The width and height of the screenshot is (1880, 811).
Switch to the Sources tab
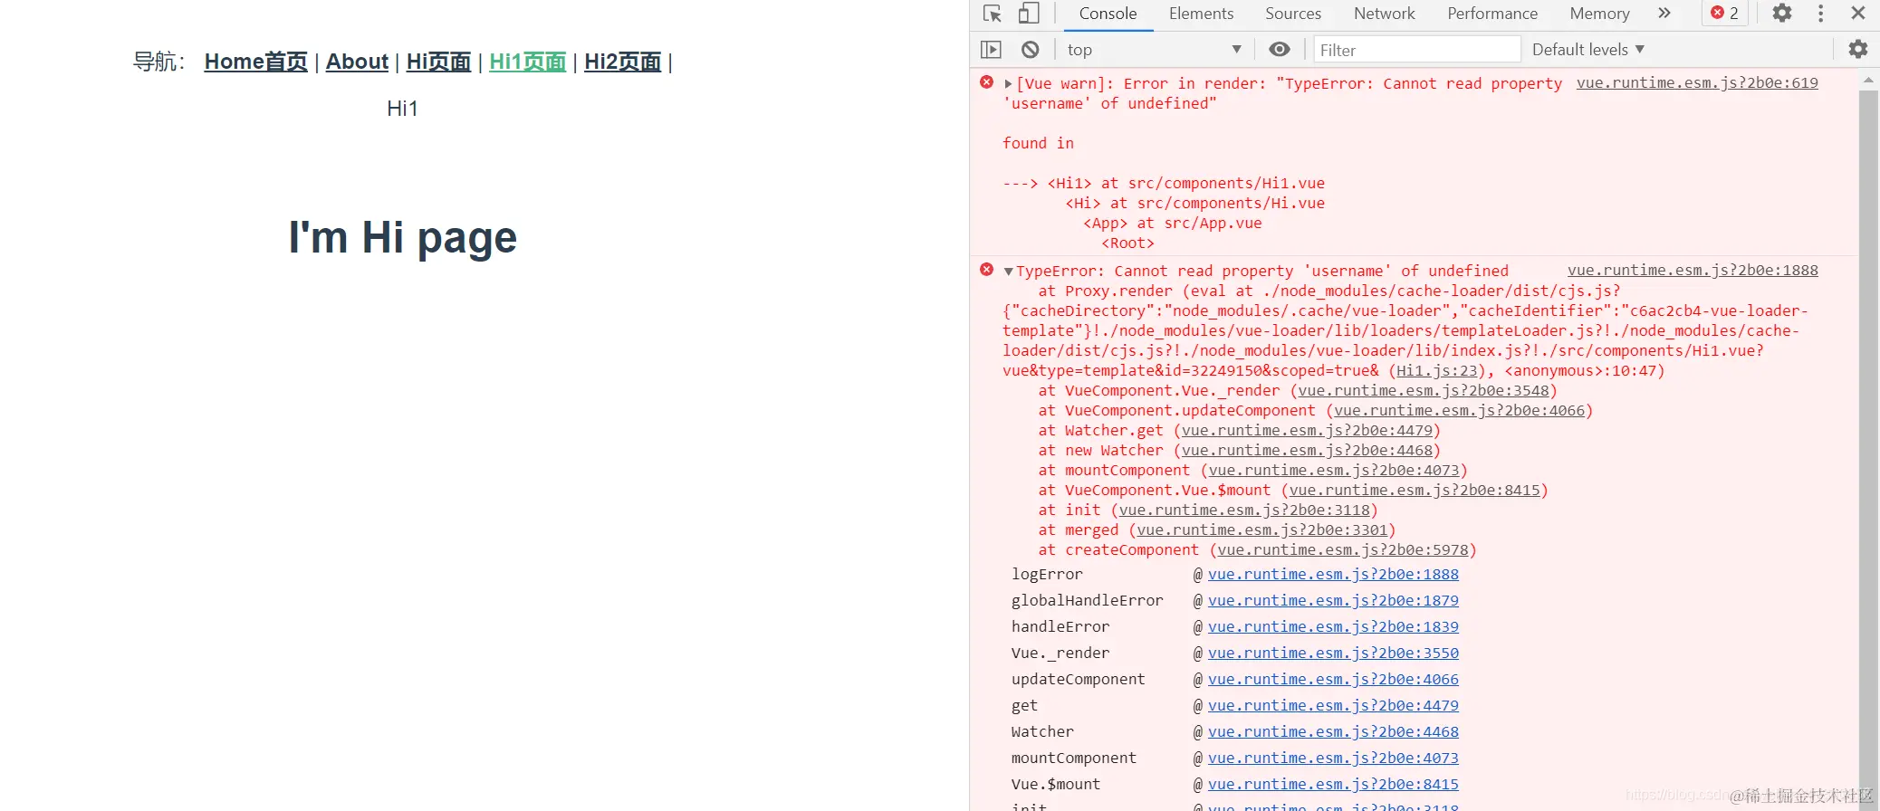[1293, 14]
